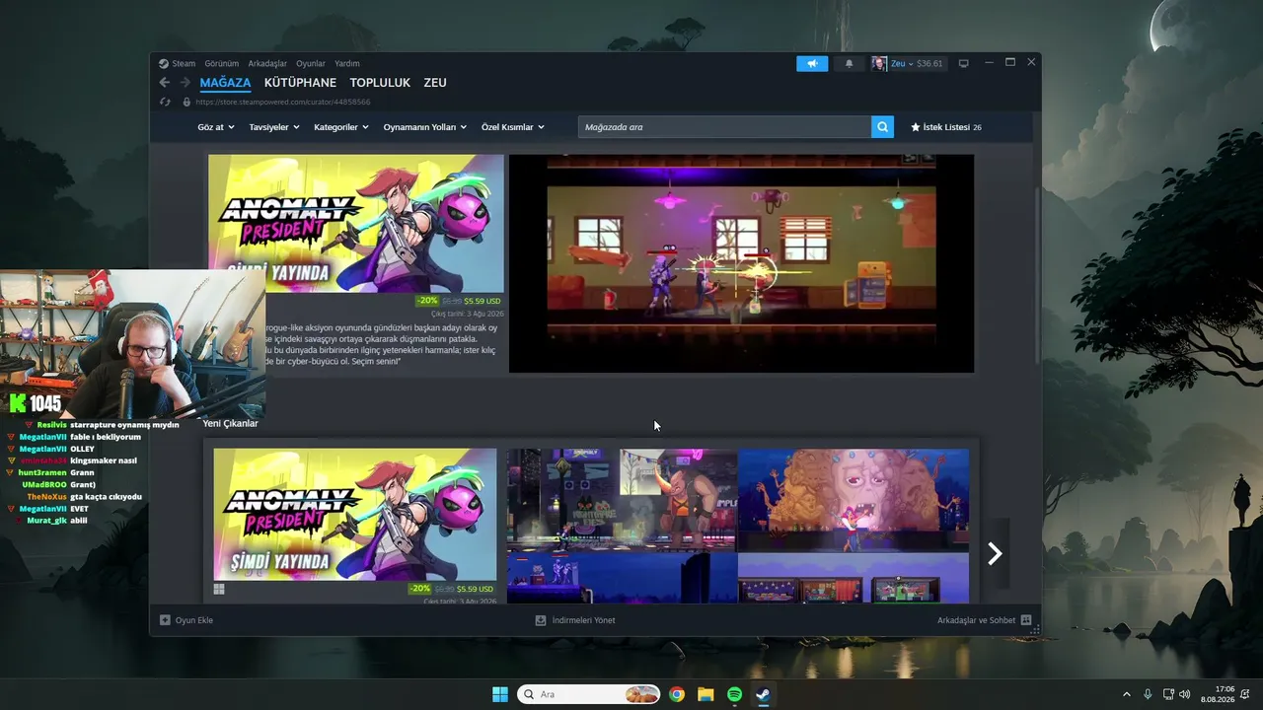Open the Anomaly President banner under Yeni Çıkanlar

tap(355, 515)
